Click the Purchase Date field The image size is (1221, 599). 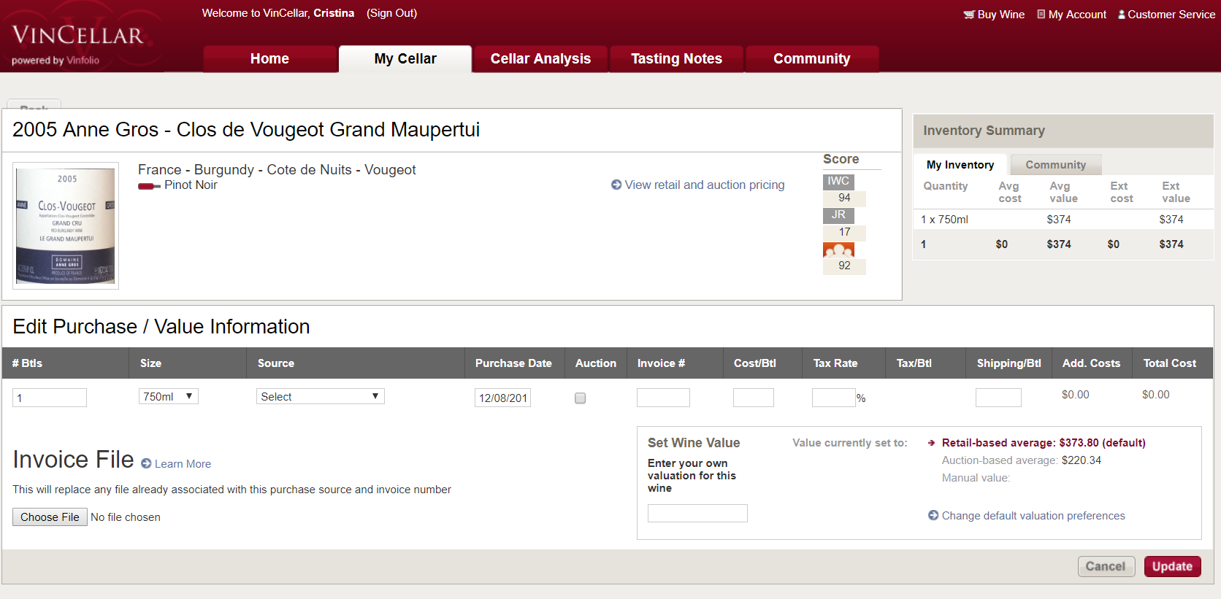point(502,398)
